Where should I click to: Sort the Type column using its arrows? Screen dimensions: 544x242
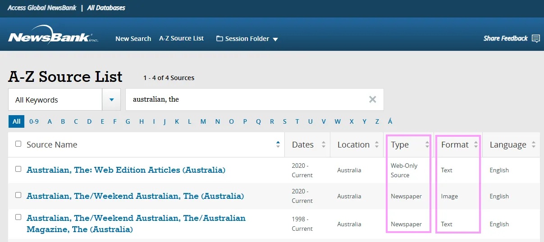click(427, 144)
